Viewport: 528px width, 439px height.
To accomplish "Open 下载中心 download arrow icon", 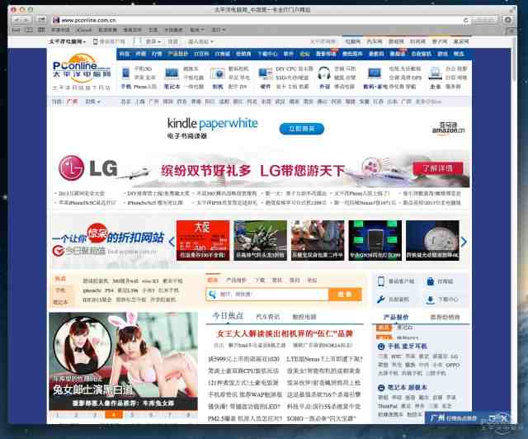I will (x=431, y=300).
